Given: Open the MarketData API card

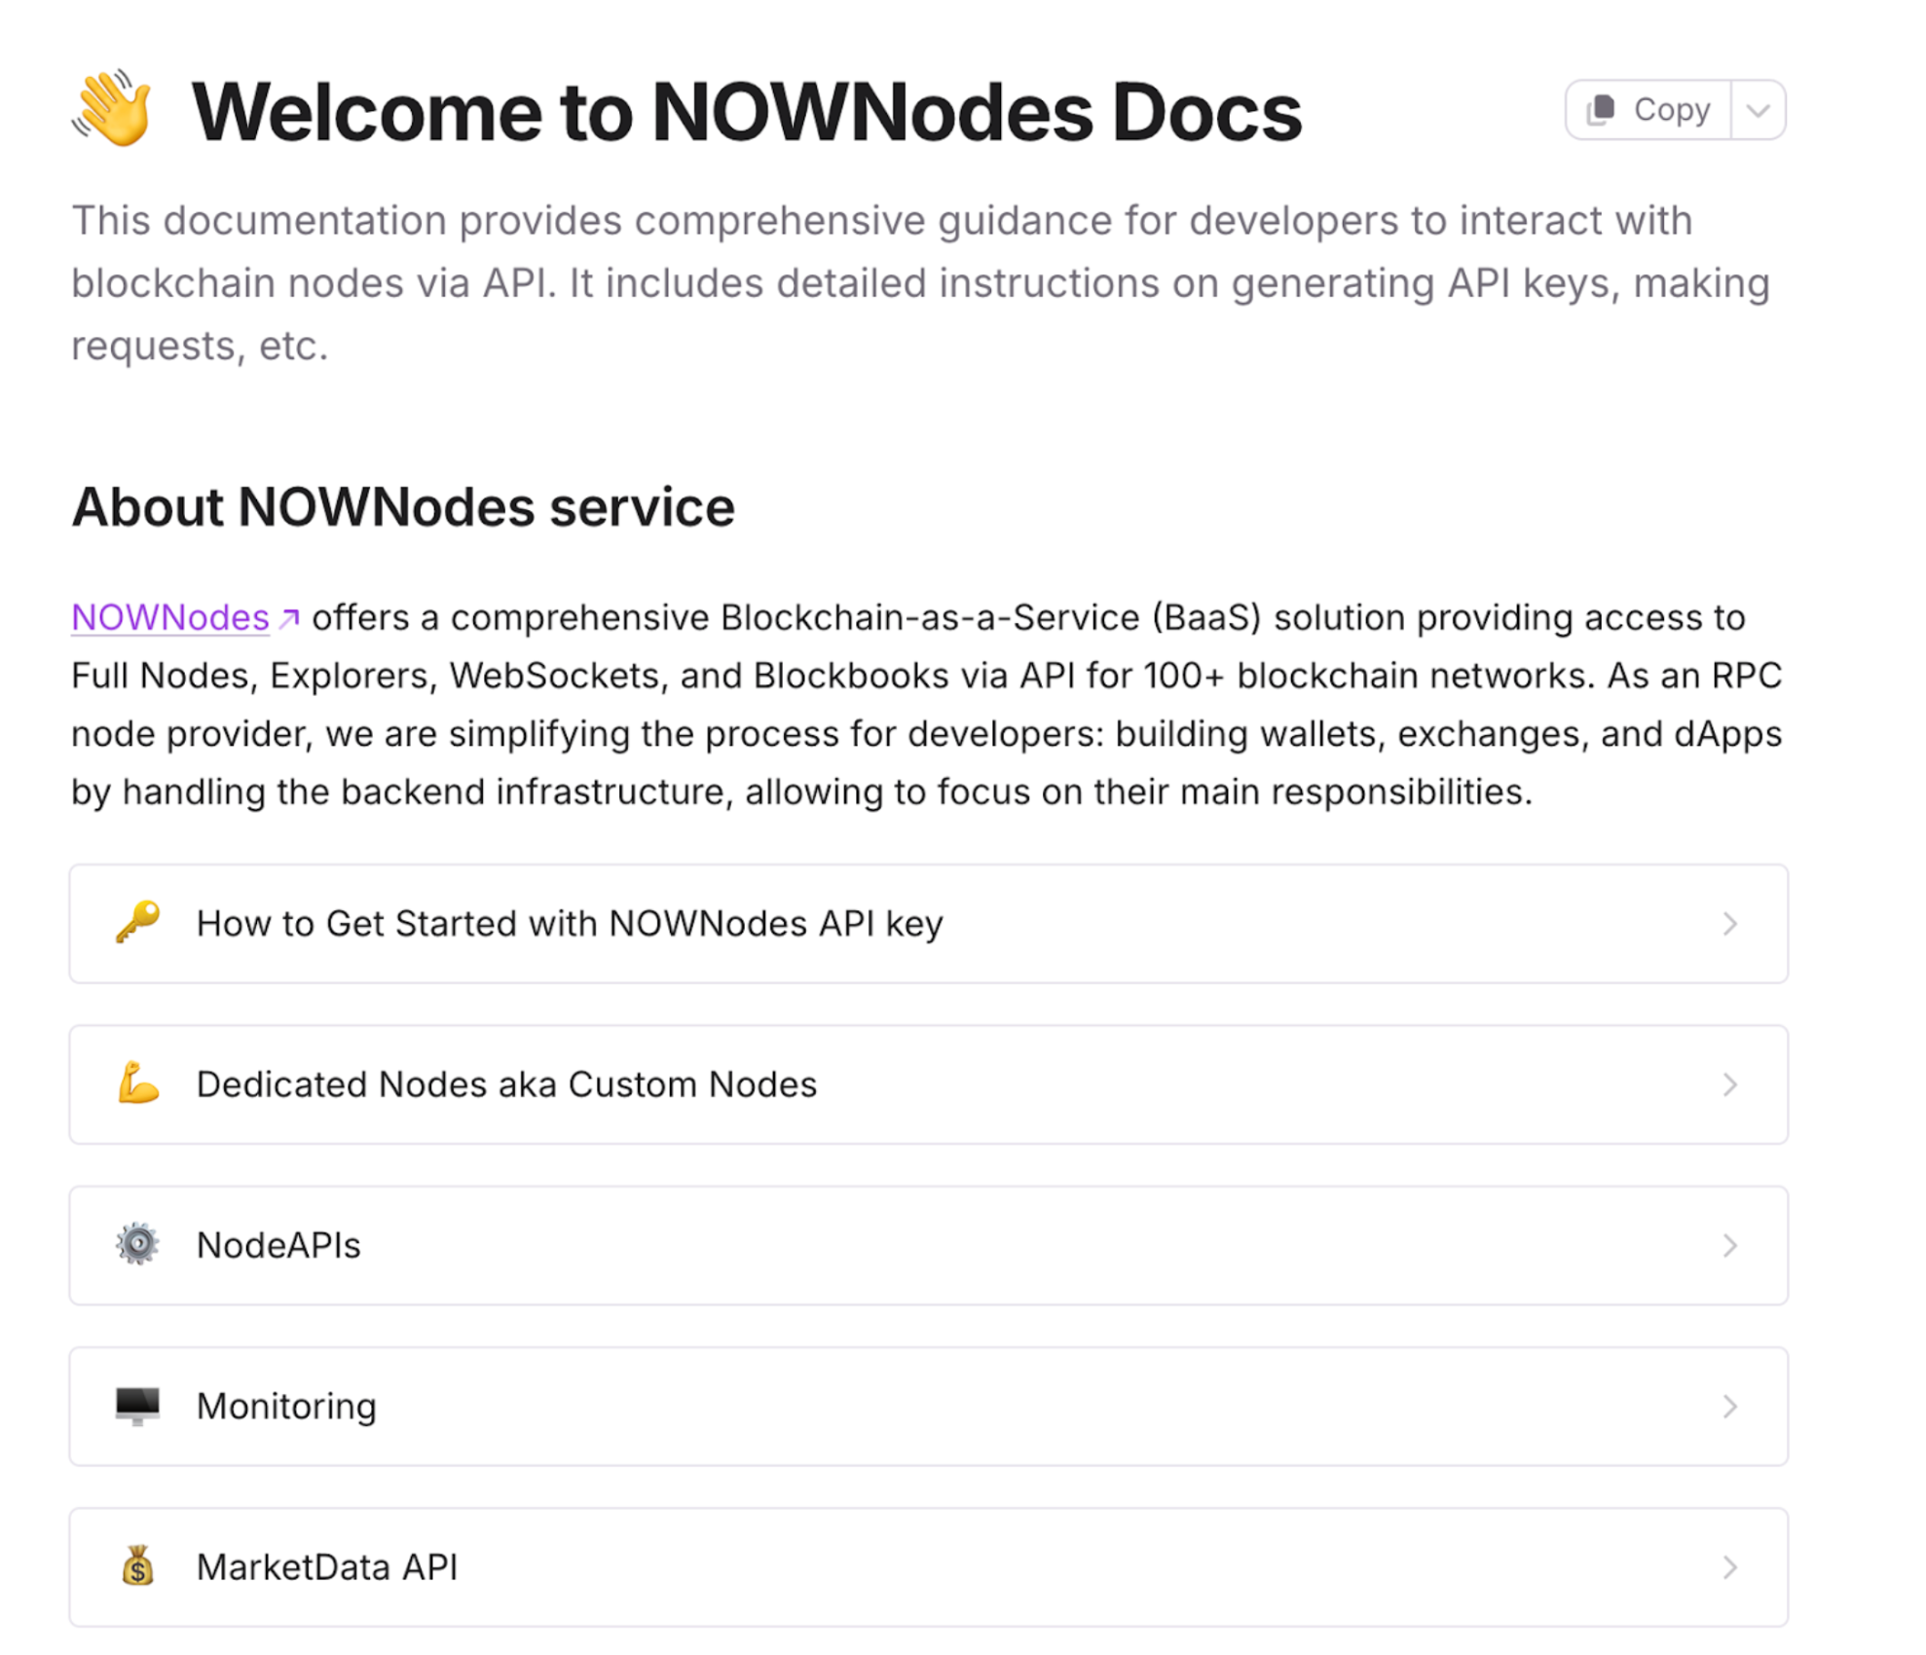Looking at the screenshot, I should (x=928, y=1567).
